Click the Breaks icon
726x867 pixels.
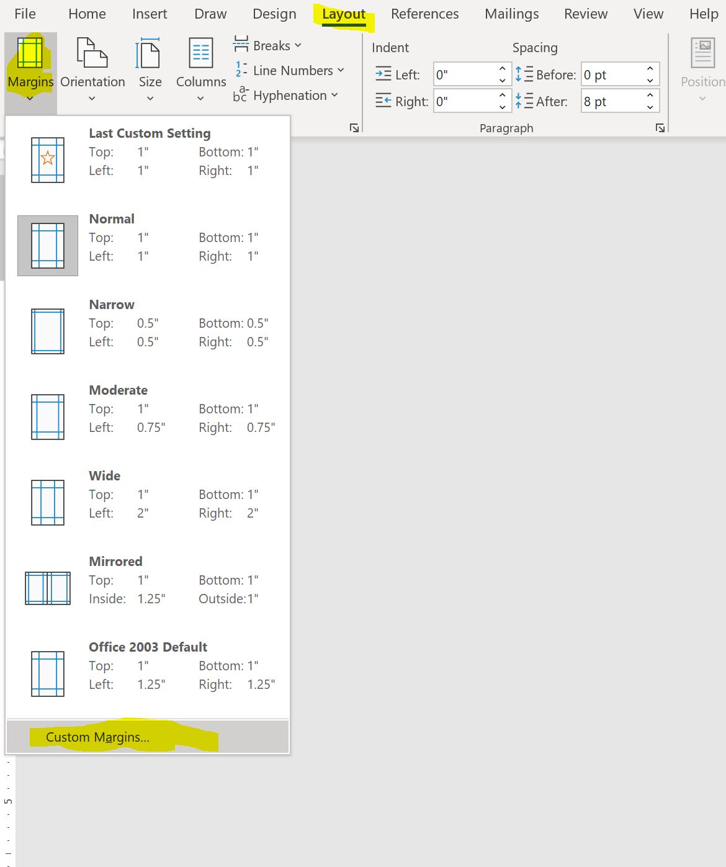pos(241,44)
